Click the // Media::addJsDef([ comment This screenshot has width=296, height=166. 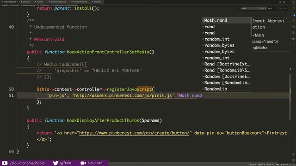pyautogui.click(x=62, y=65)
